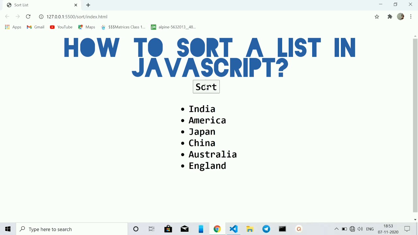
Task: Close the Sort List tab
Action: [76, 5]
